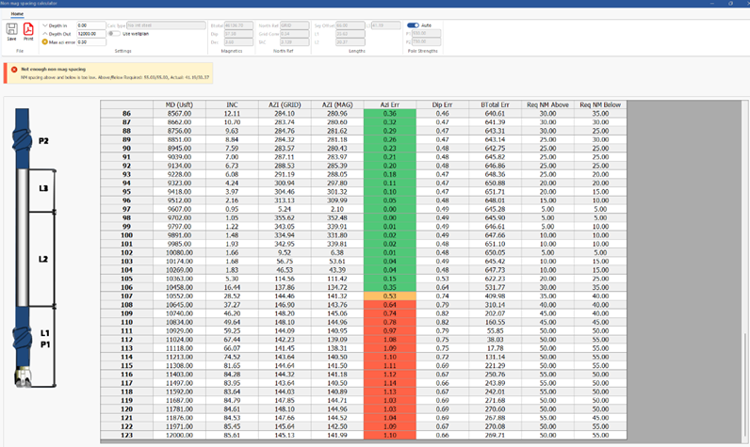Click the MD (Usft) column header
Screen dimensions: 750x447
point(180,105)
